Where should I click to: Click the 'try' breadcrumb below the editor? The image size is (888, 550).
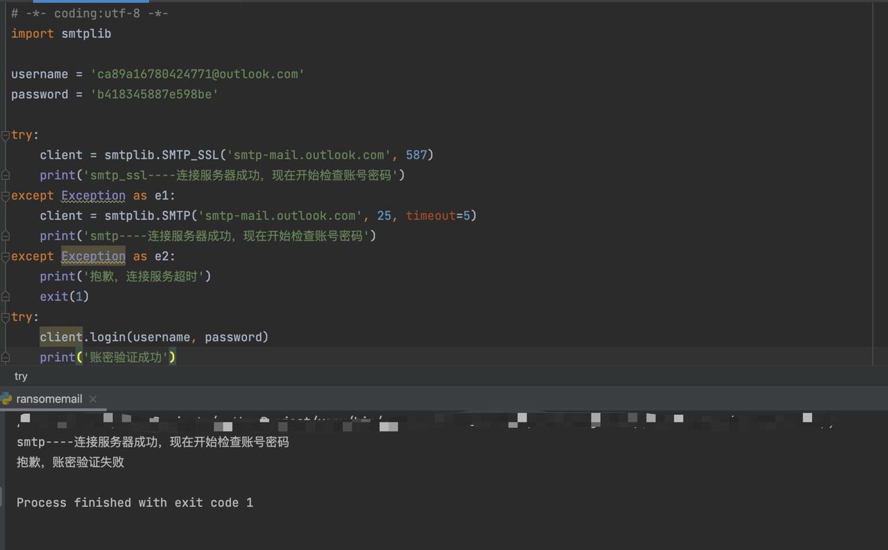coord(21,376)
